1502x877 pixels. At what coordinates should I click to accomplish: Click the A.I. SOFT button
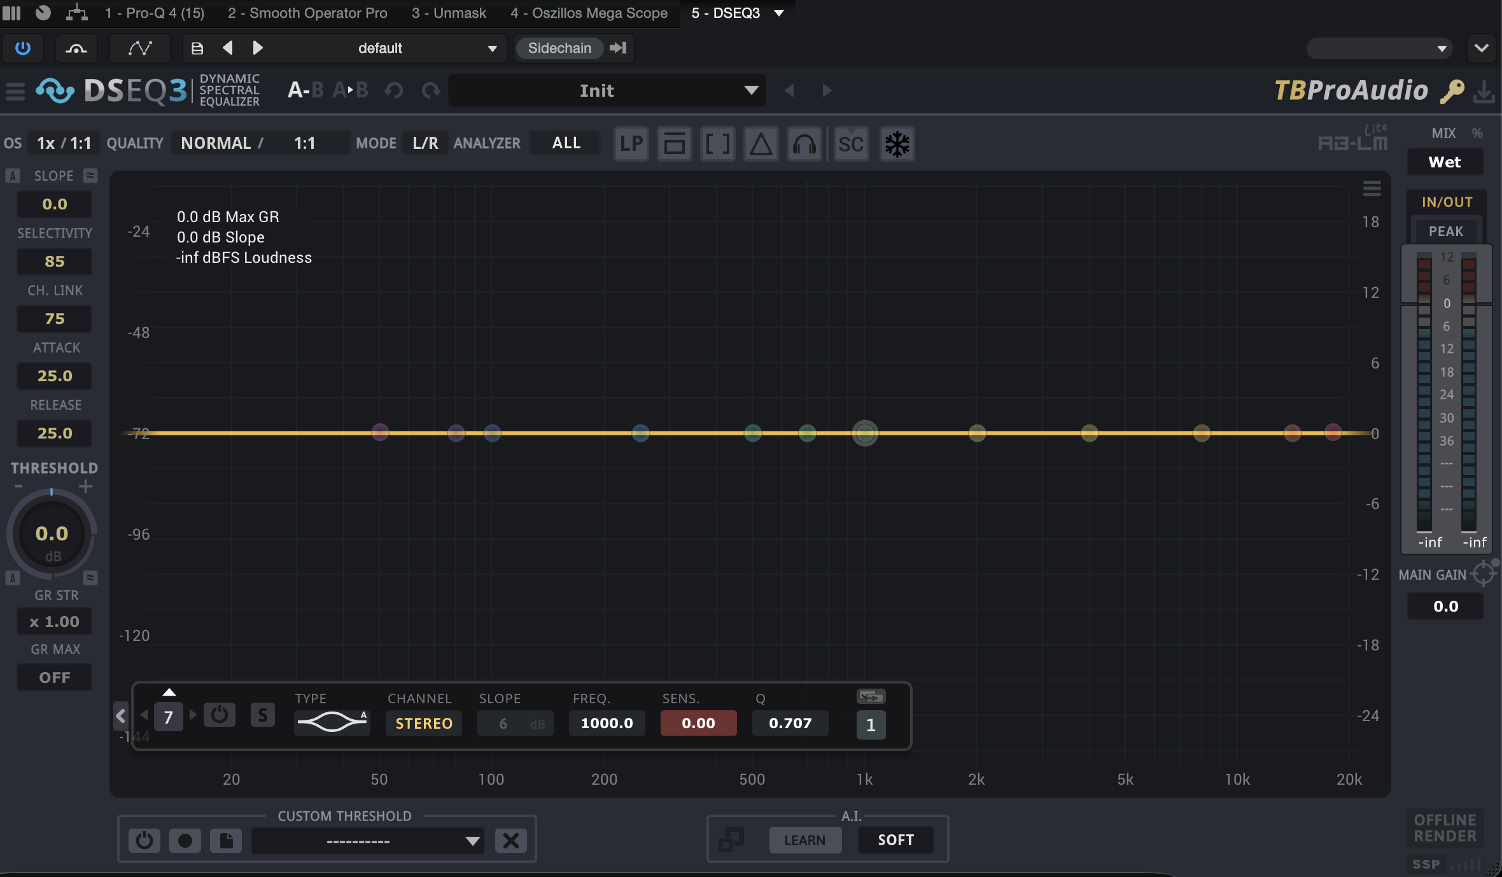pos(895,840)
